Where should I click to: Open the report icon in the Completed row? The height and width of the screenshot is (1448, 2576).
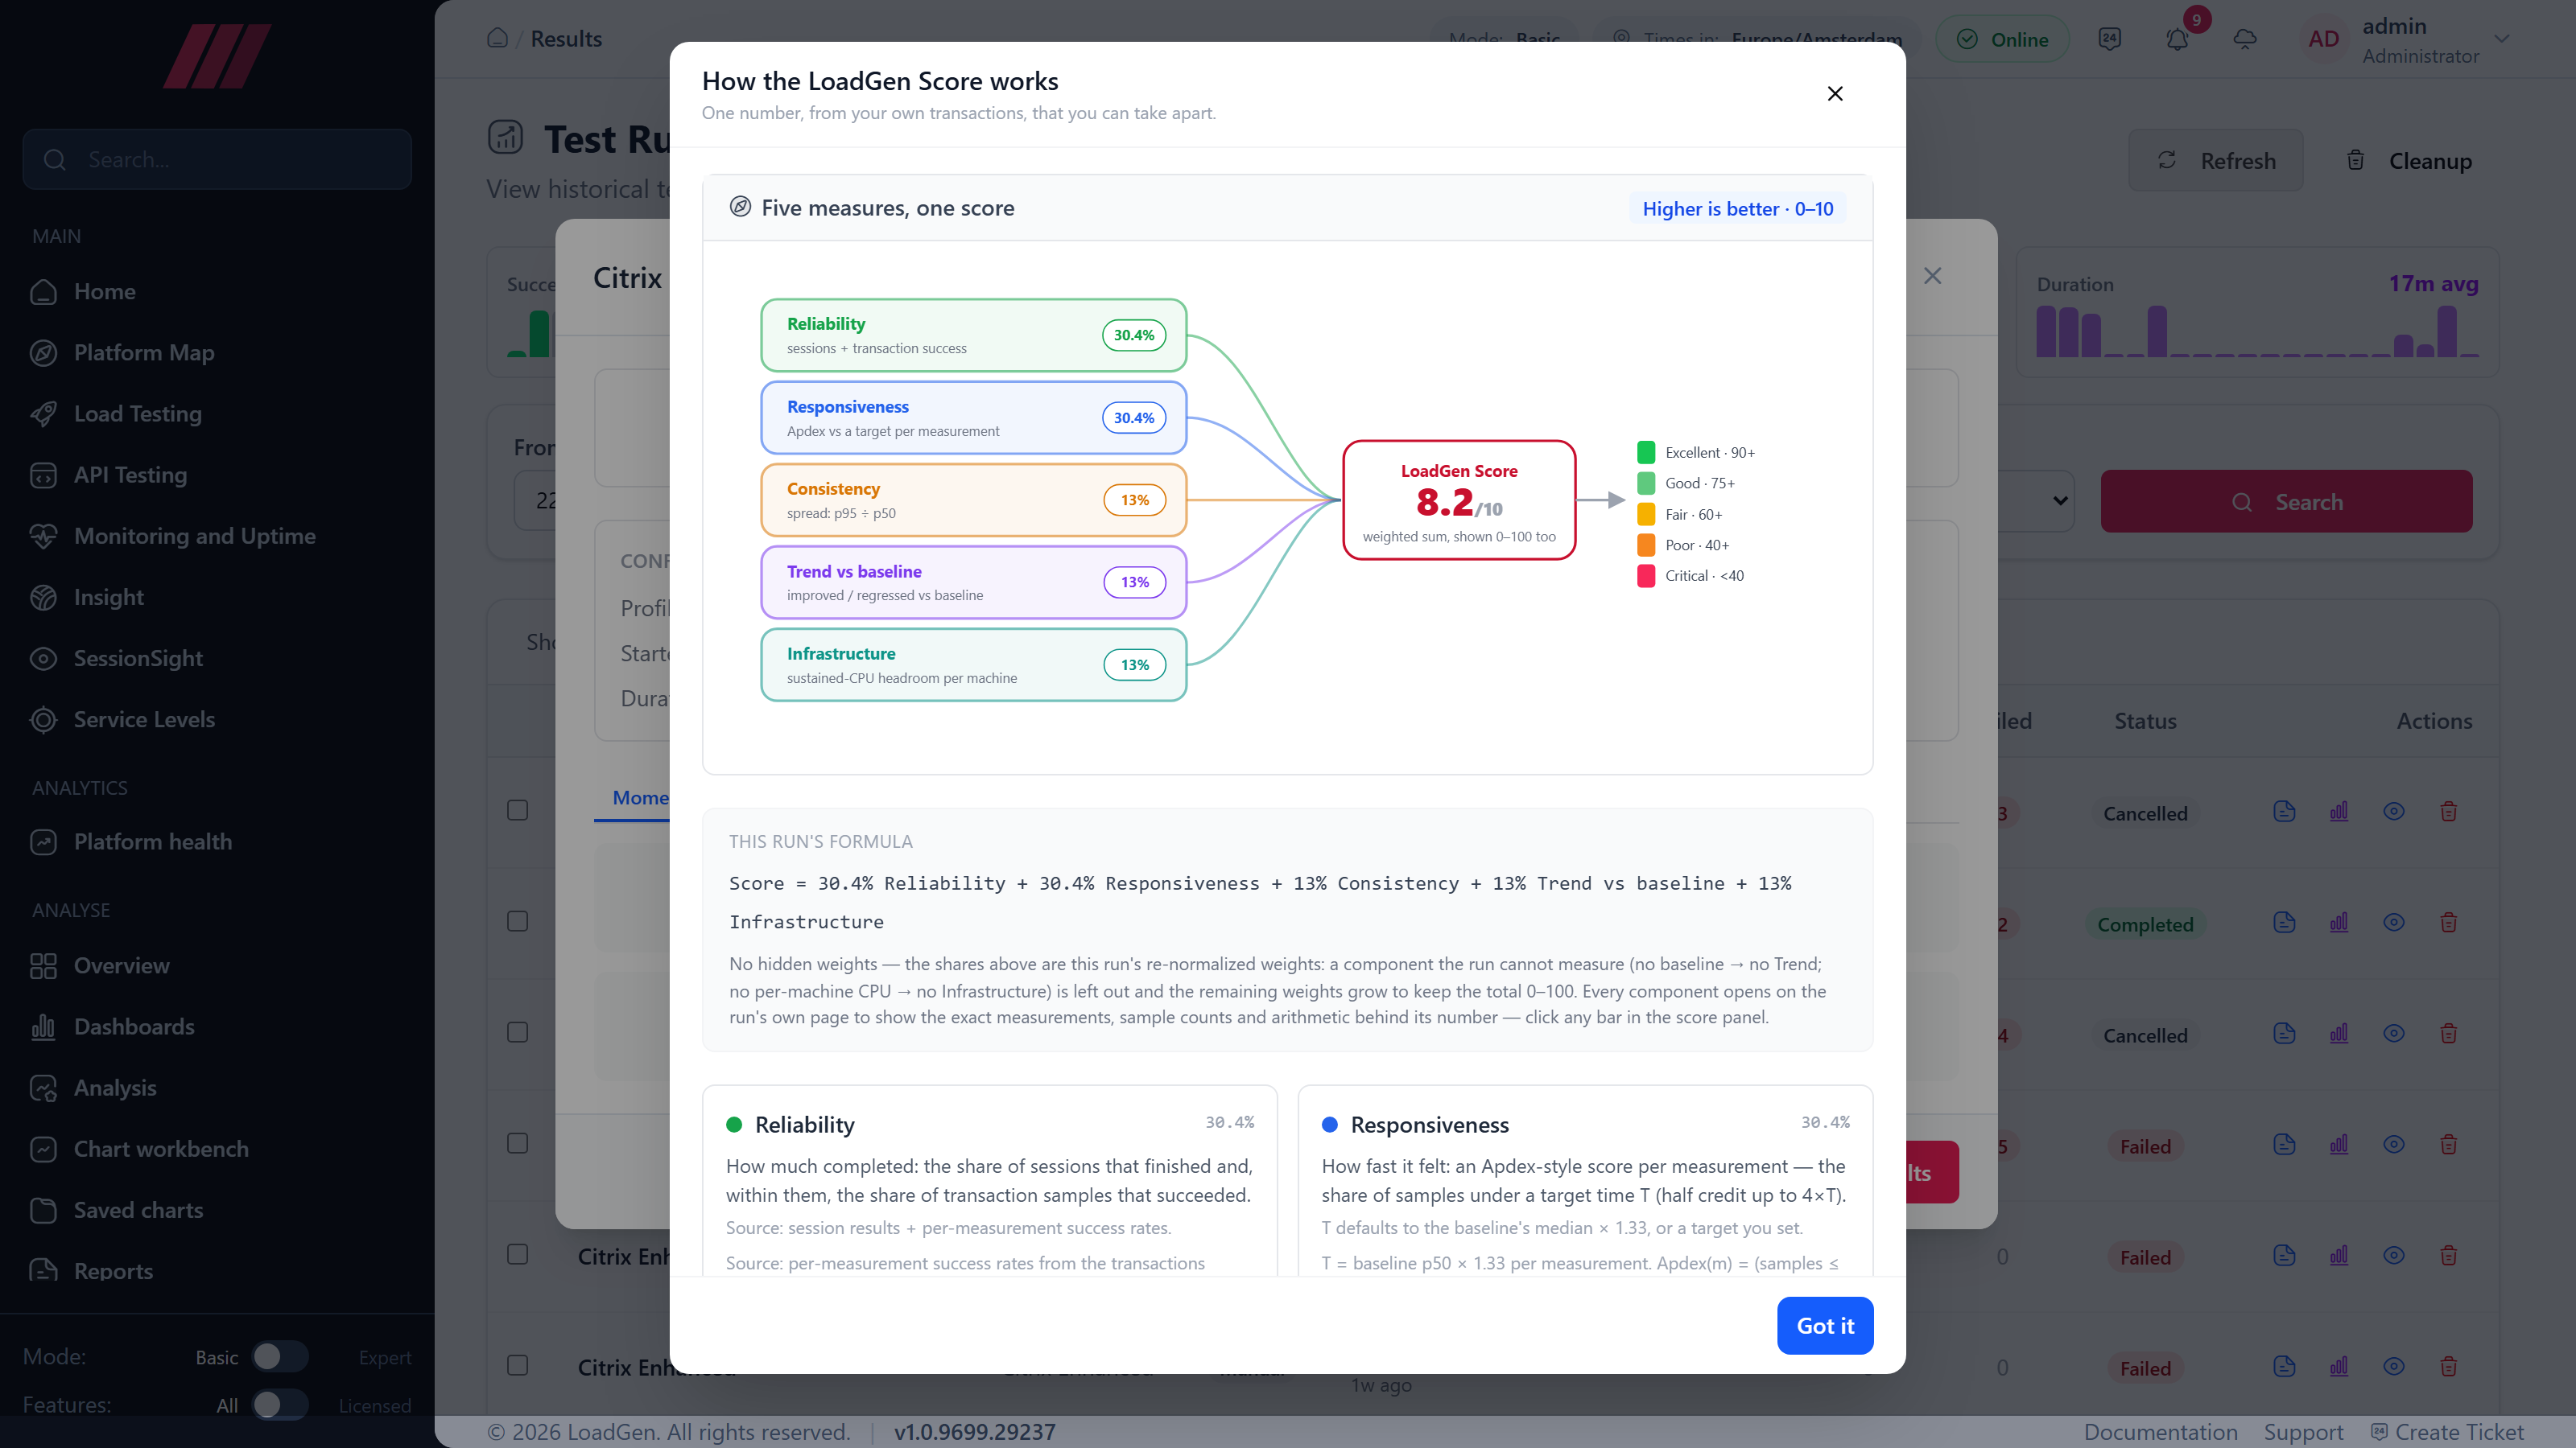[x=2284, y=923]
